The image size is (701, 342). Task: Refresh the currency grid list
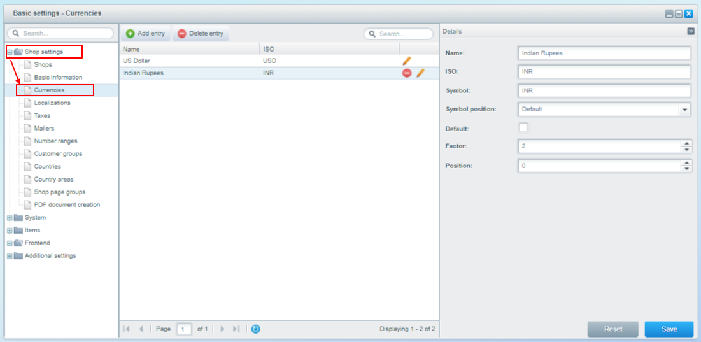[x=256, y=329]
